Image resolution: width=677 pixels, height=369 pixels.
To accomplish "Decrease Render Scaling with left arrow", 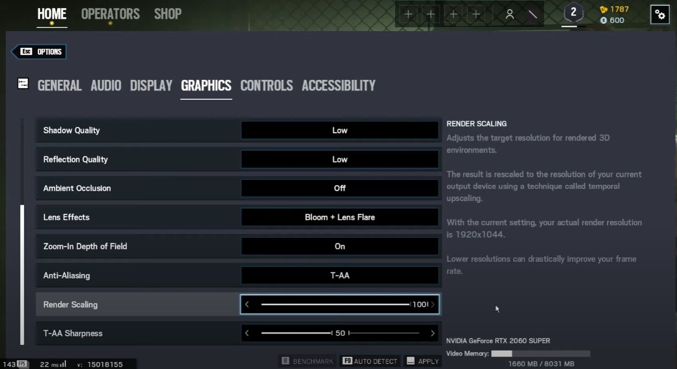I will pos(247,304).
